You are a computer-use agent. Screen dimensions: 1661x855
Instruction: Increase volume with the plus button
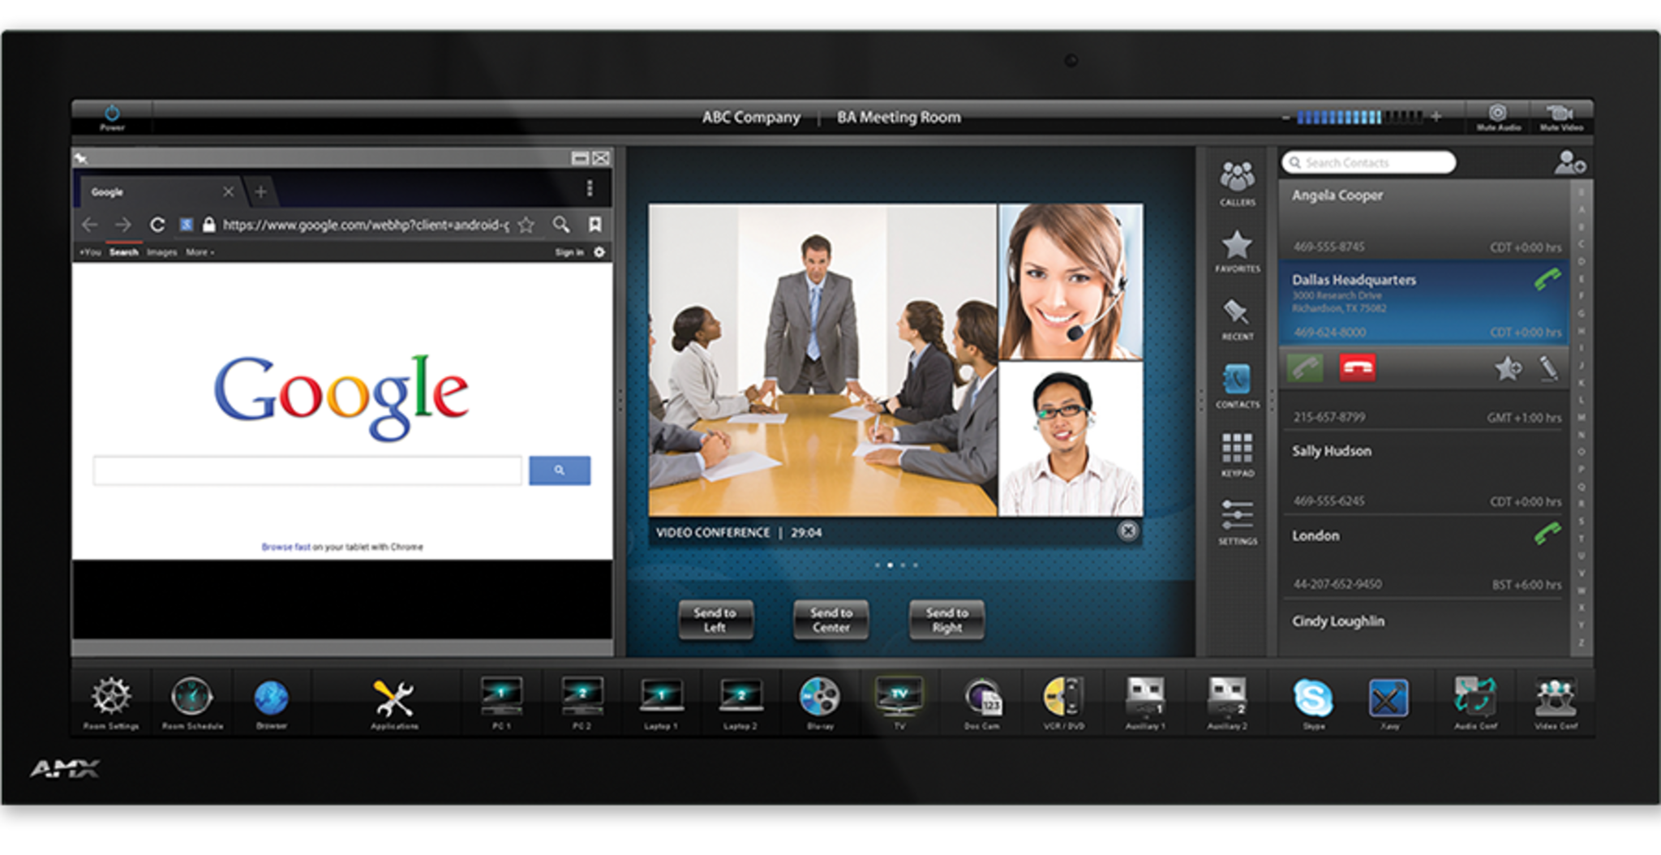click(x=1436, y=117)
